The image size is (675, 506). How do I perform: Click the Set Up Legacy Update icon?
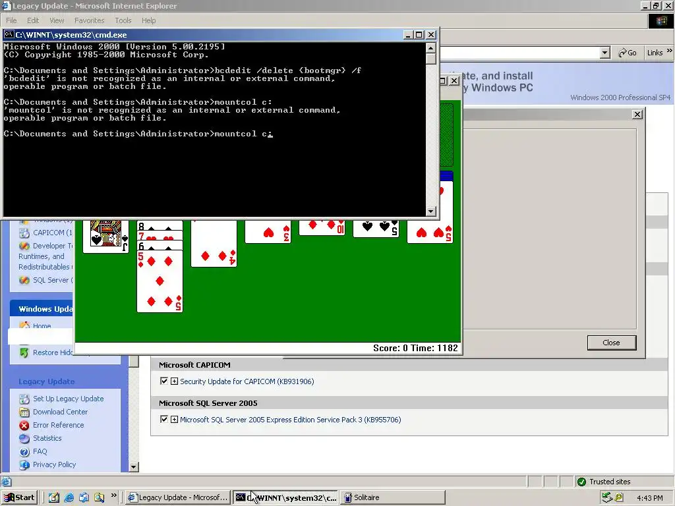click(24, 399)
